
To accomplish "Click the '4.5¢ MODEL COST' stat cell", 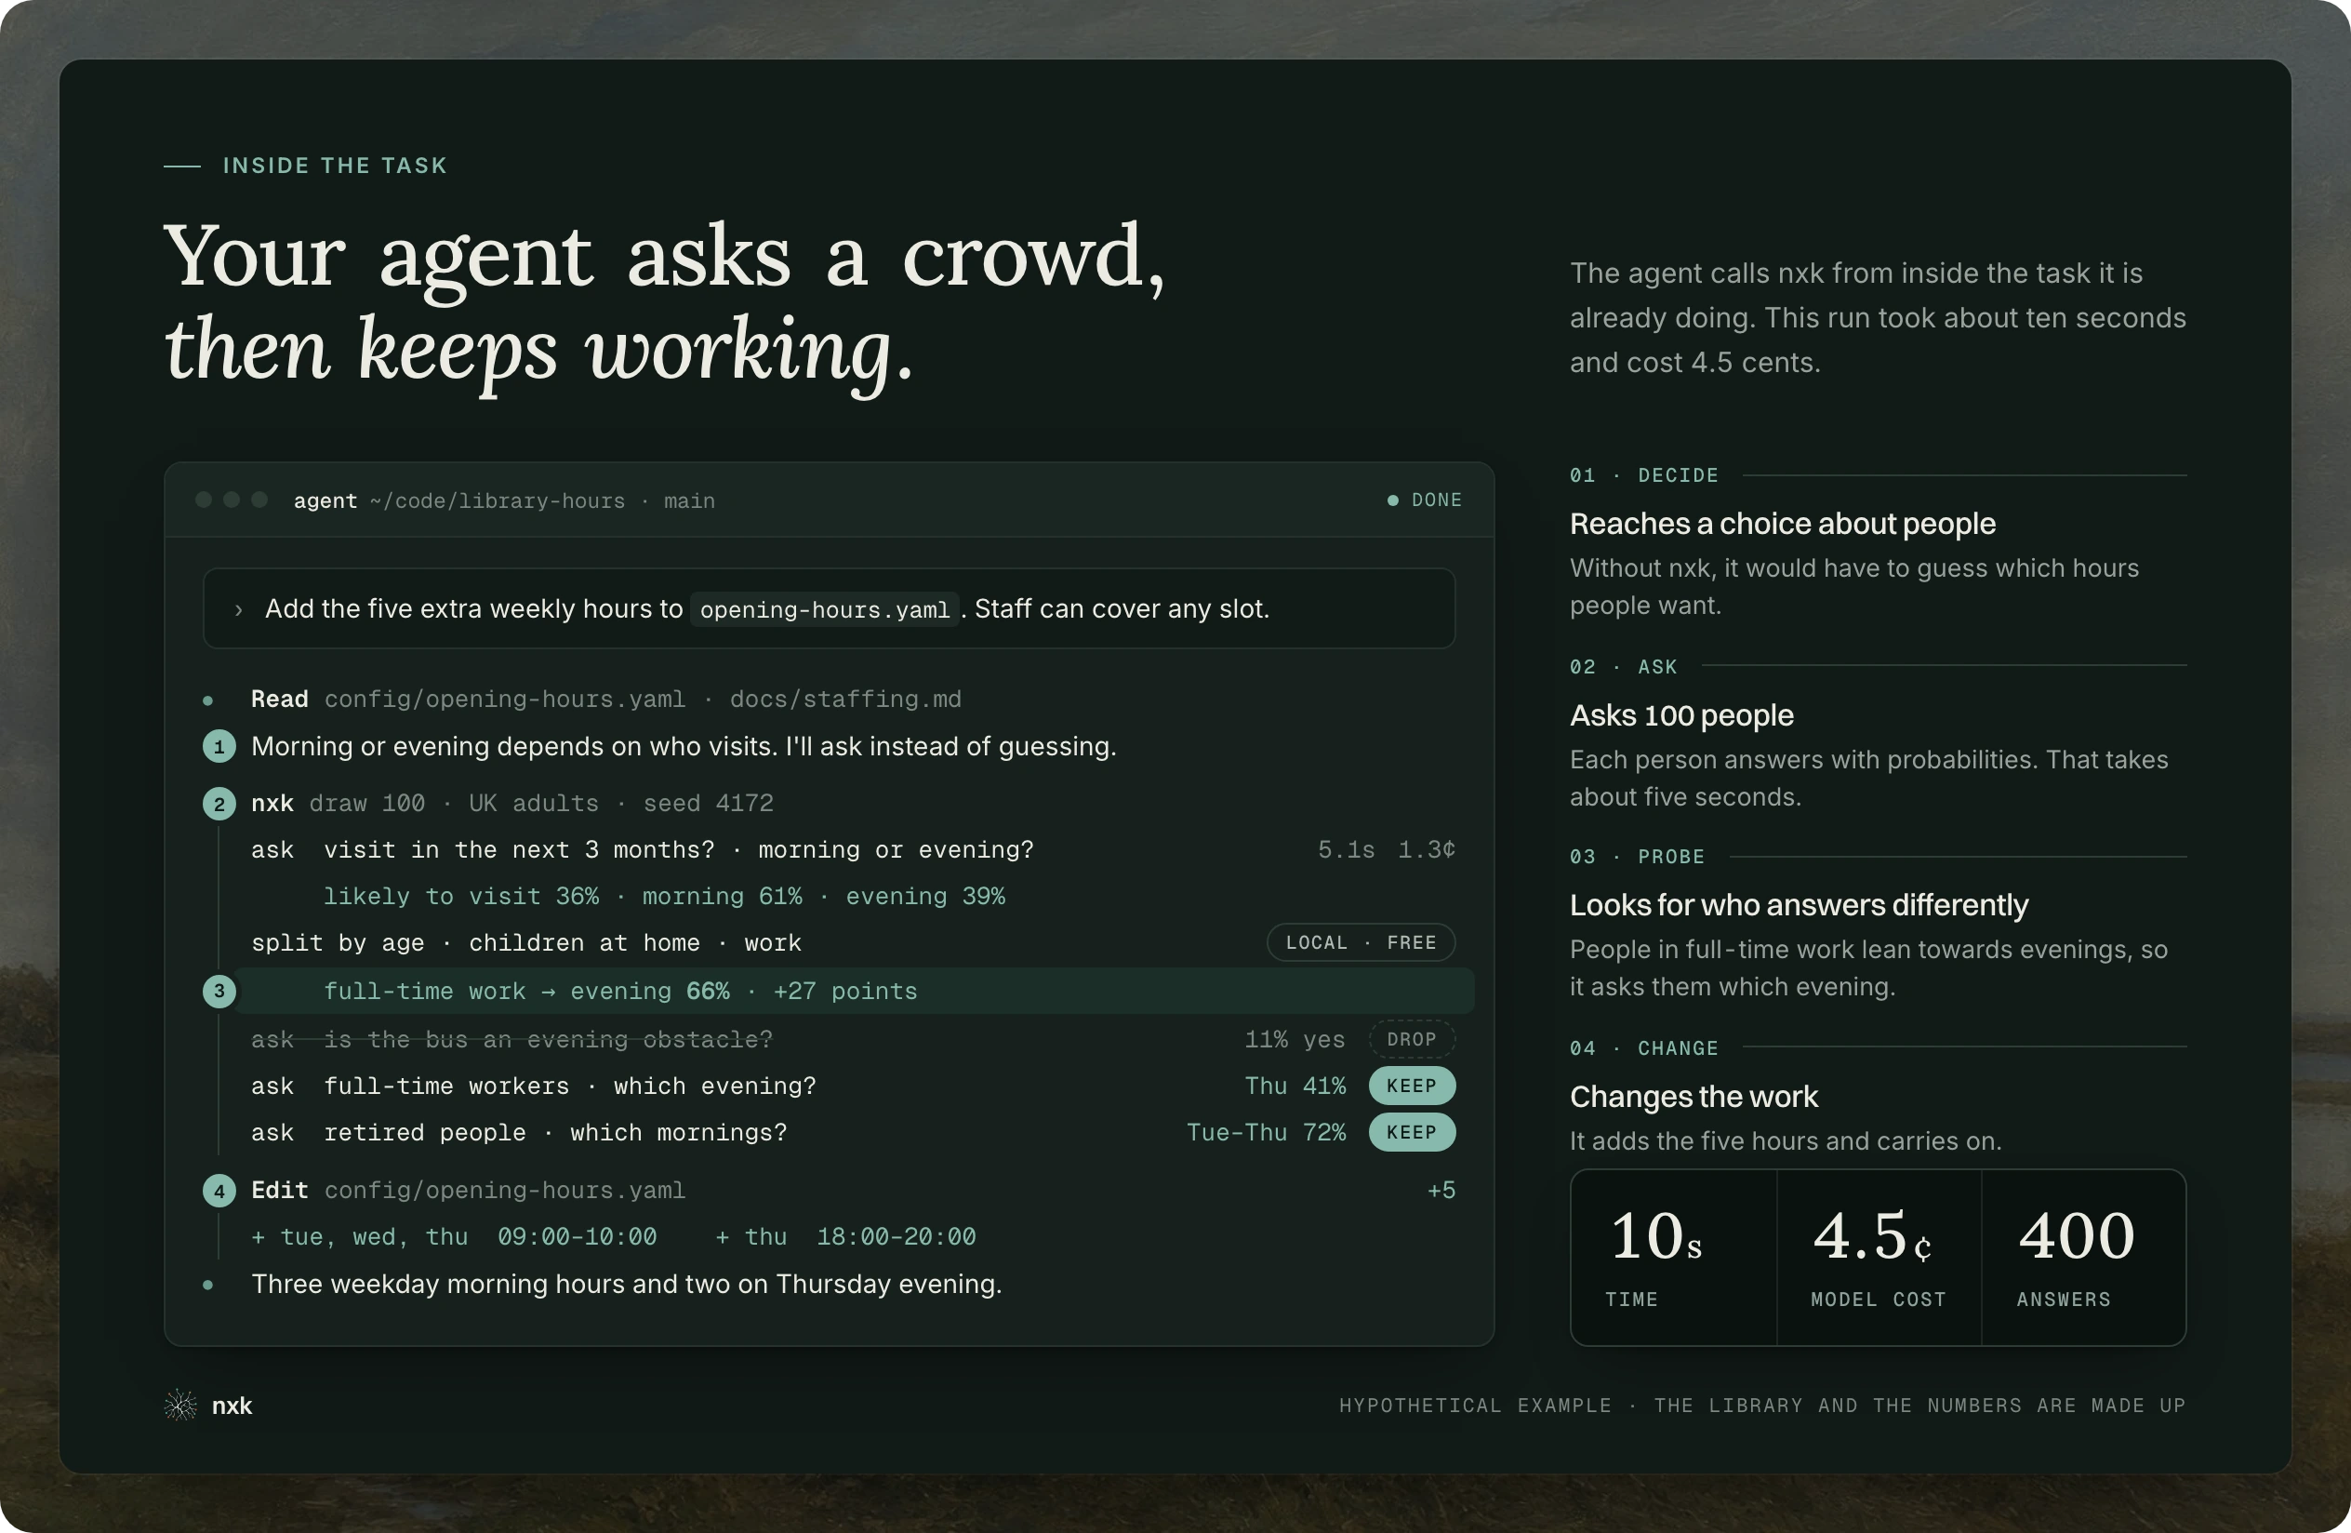I will tap(1879, 1258).
